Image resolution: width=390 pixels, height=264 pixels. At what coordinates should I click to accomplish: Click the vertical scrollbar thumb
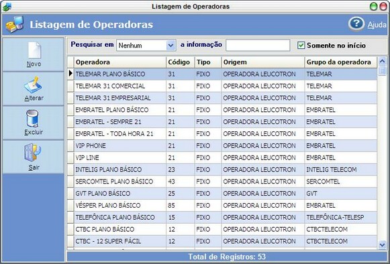click(x=383, y=70)
